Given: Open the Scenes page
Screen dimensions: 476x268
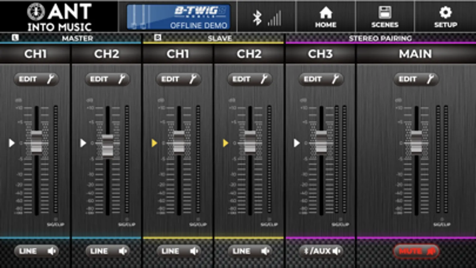Looking at the screenshot, I should [385, 17].
